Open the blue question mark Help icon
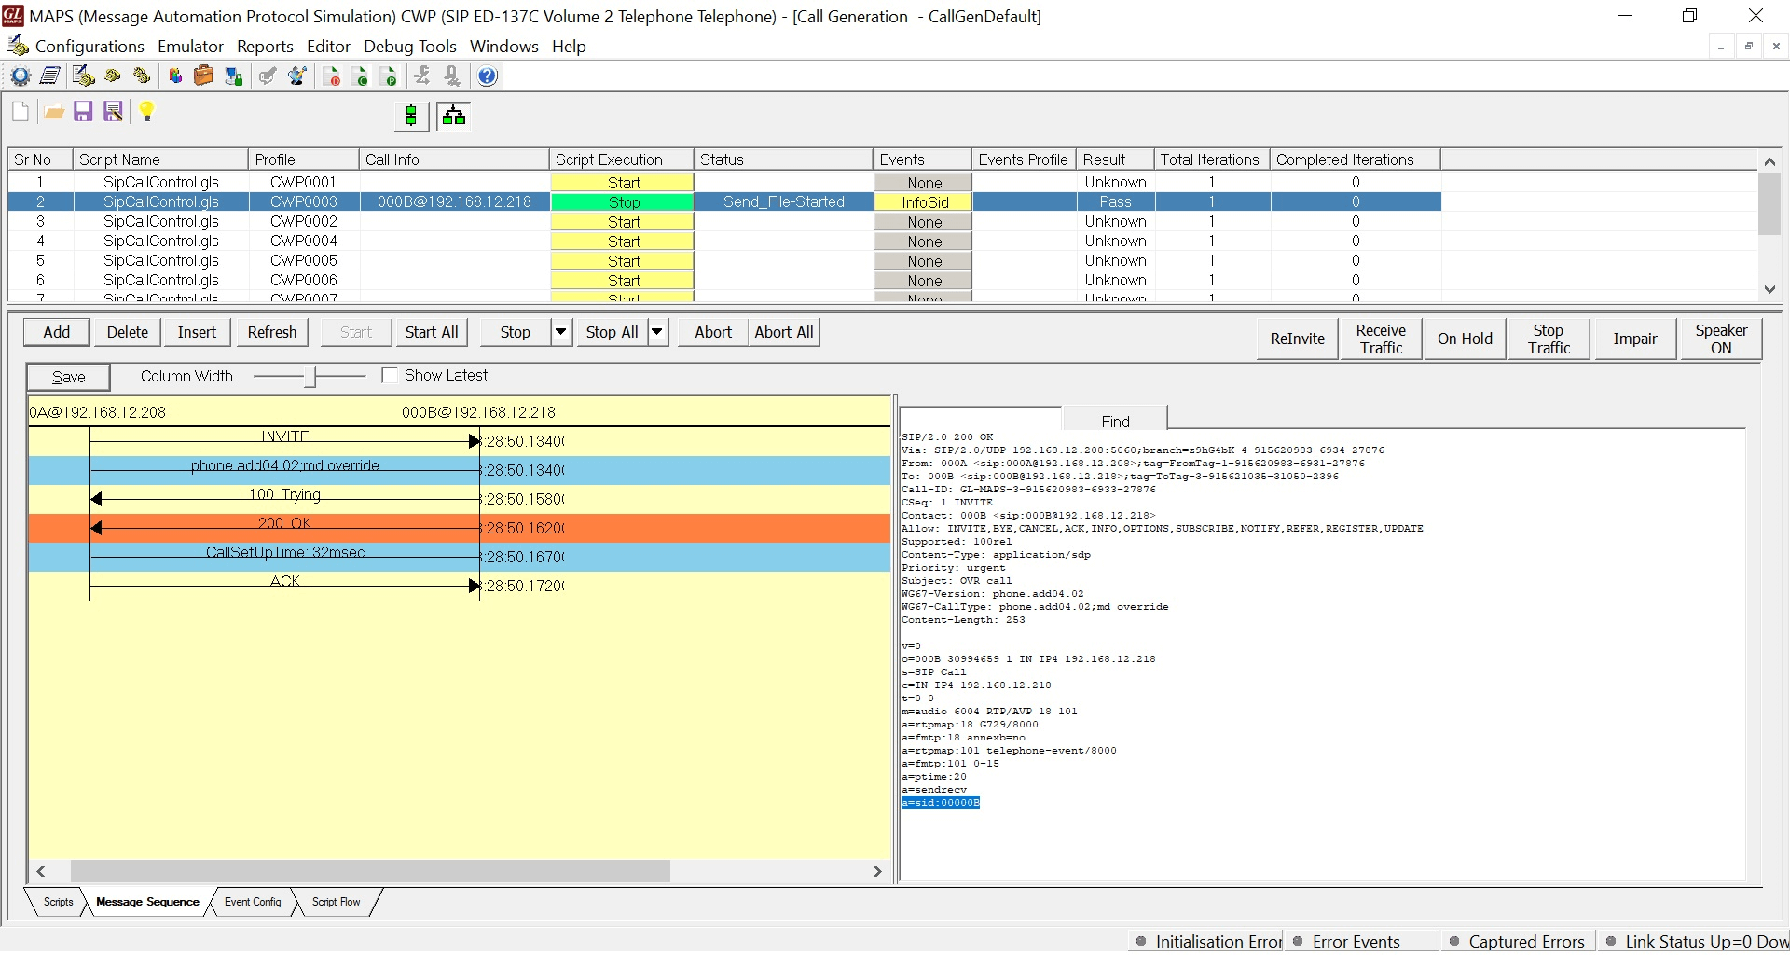 (487, 76)
